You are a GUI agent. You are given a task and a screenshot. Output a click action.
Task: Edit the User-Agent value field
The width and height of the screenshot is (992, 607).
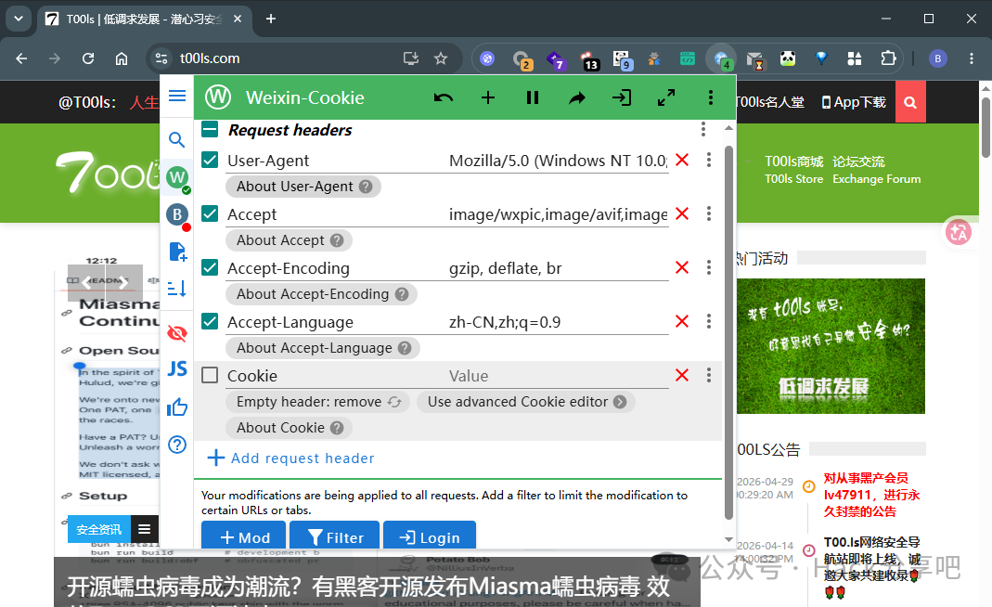(x=558, y=161)
